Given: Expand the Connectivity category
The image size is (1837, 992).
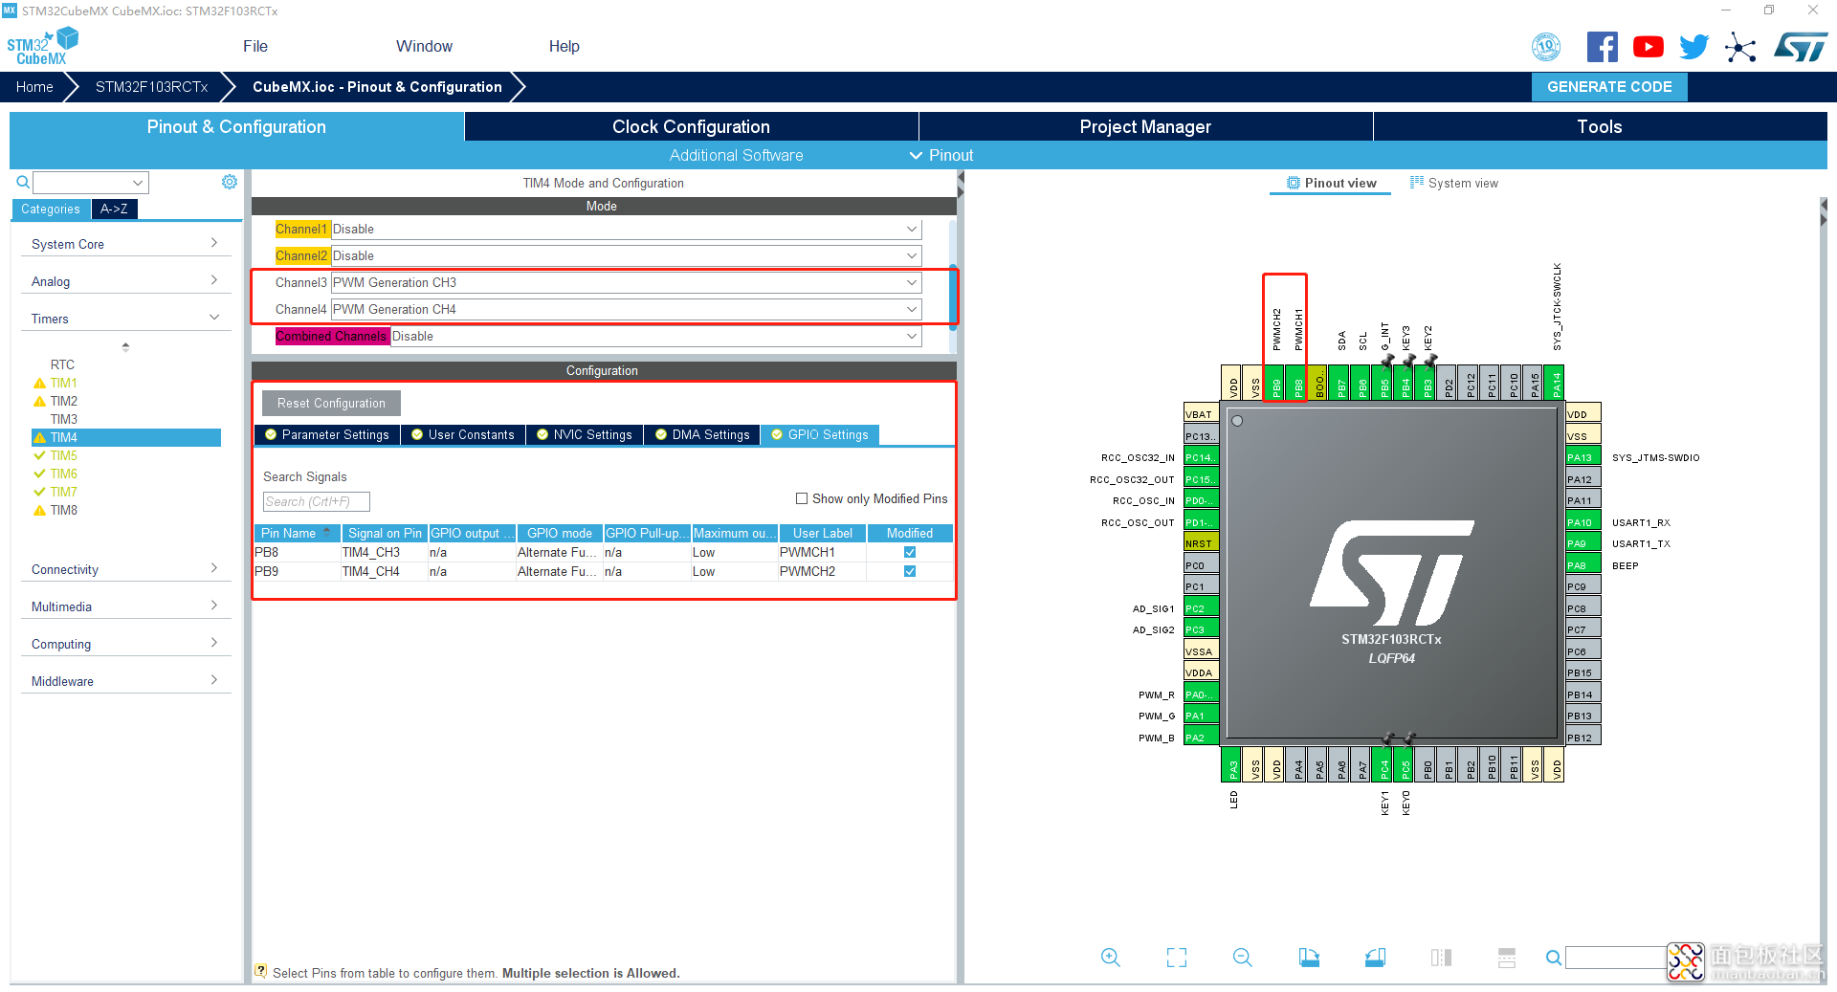Looking at the screenshot, I should point(125,569).
